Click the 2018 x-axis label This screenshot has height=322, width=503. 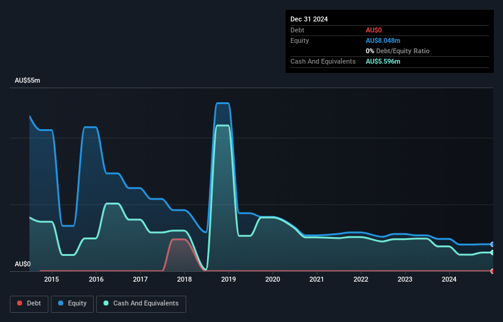[184, 279]
